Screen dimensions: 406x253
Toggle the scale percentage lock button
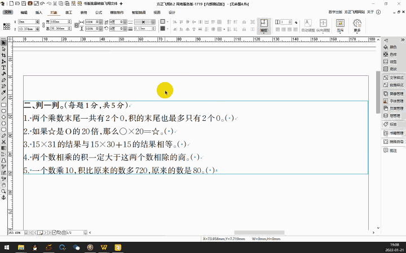click(76, 25)
